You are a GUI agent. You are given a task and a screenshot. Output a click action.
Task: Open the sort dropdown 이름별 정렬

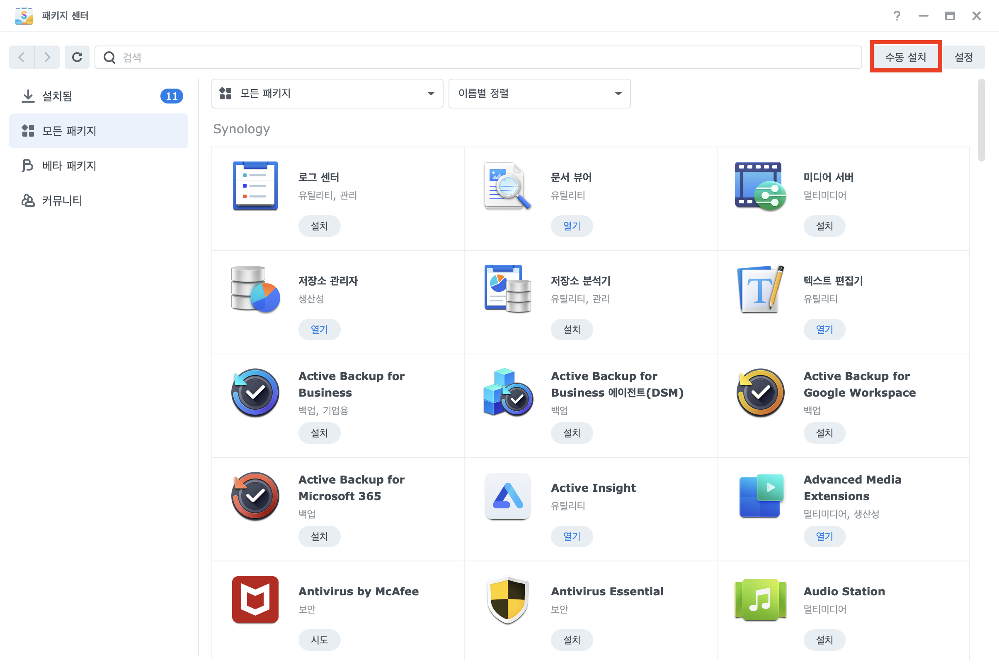[x=539, y=94]
